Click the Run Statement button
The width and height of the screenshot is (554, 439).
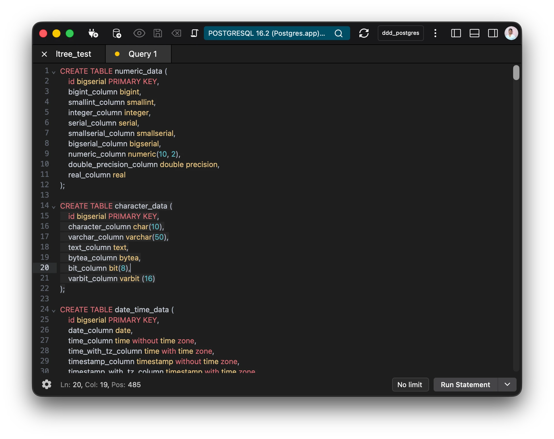465,385
